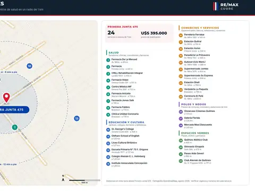Click 'Gimnasio Sinapsis' entry

194,146
